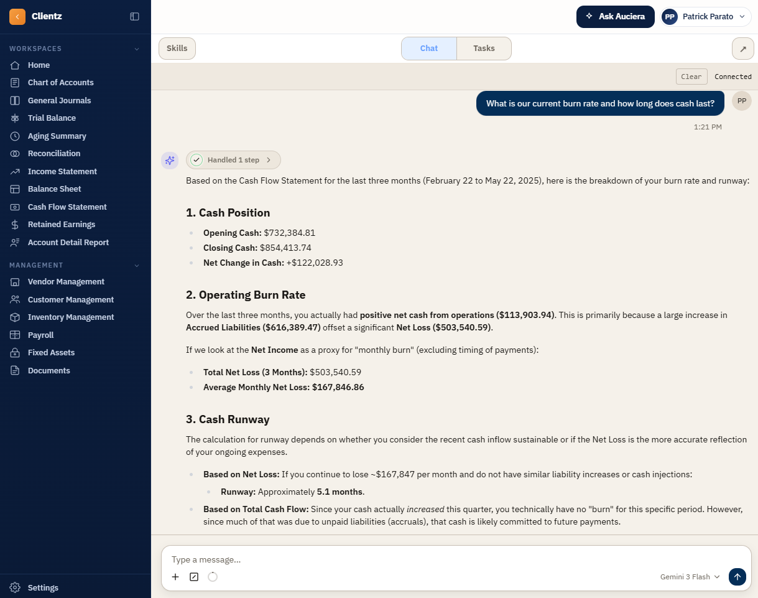The width and height of the screenshot is (758, 598).
Task: Open Patrick Parato user menu
Action: click(x=706, y=17)
